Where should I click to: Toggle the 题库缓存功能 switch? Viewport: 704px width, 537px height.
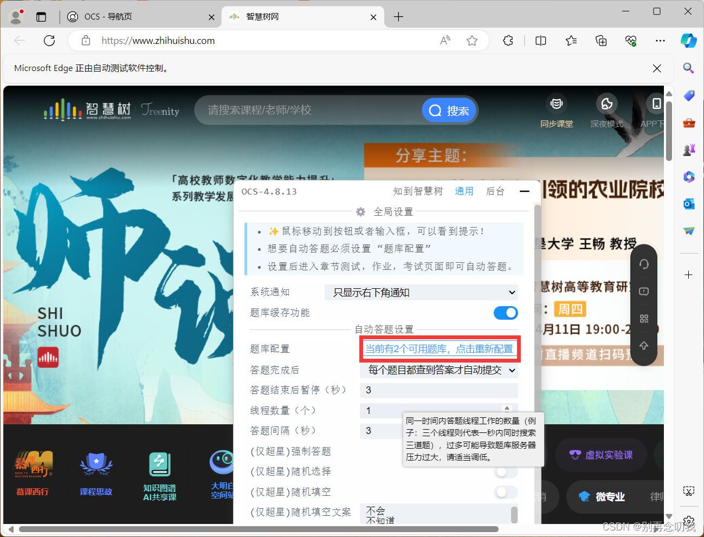506,313
